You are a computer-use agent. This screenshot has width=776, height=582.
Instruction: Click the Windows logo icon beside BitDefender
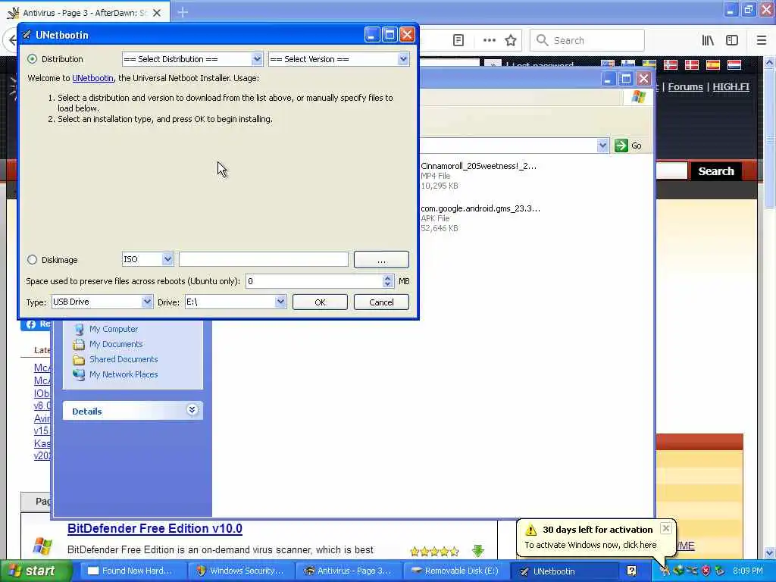click(42, 546)
